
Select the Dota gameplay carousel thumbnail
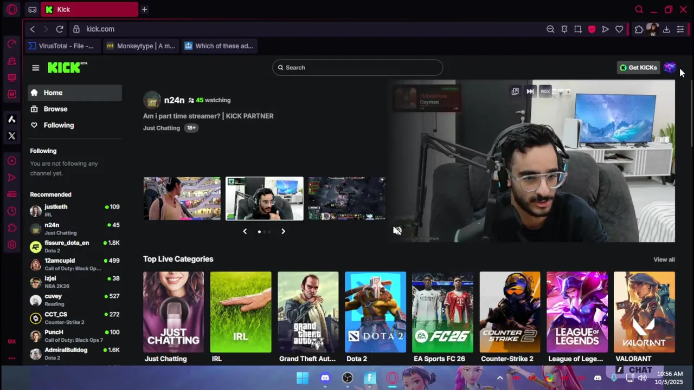tap(347, 198)
